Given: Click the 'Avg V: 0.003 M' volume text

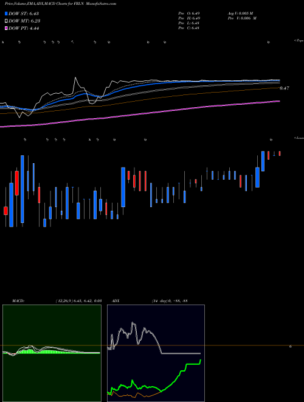Looking at the screenshot, I should pos(240,13).
